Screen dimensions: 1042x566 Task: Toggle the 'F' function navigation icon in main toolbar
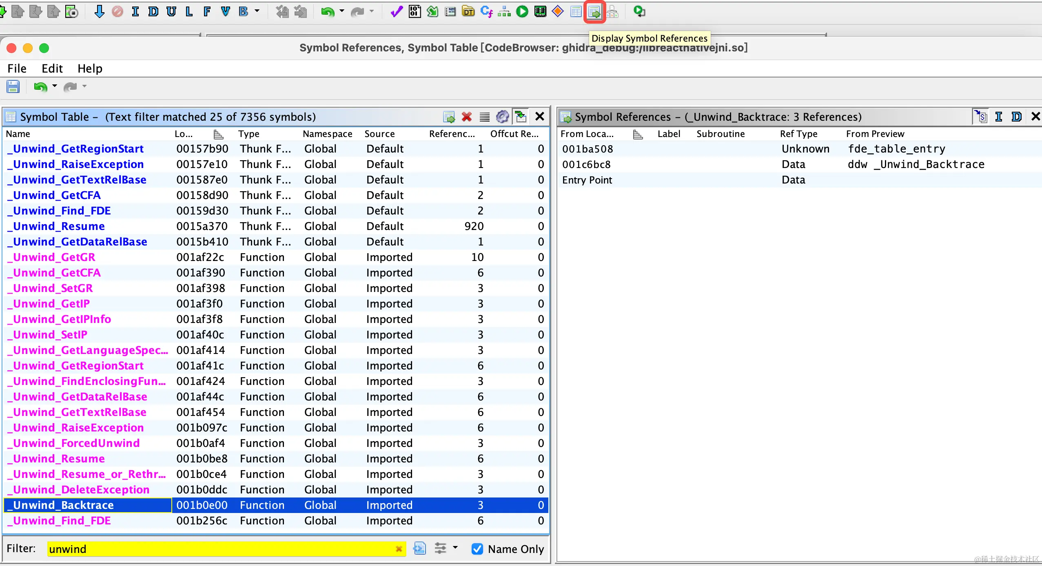tap(207, 11)
